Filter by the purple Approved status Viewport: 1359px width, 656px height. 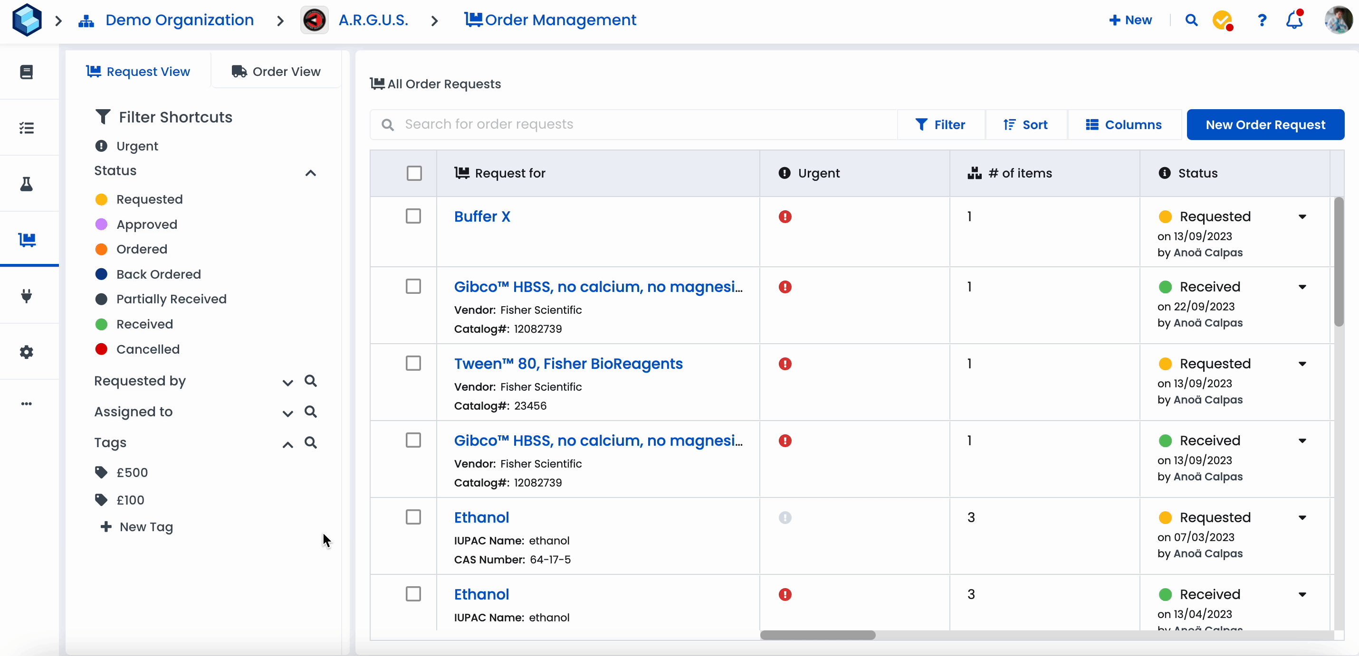click(x=146, y=225)
